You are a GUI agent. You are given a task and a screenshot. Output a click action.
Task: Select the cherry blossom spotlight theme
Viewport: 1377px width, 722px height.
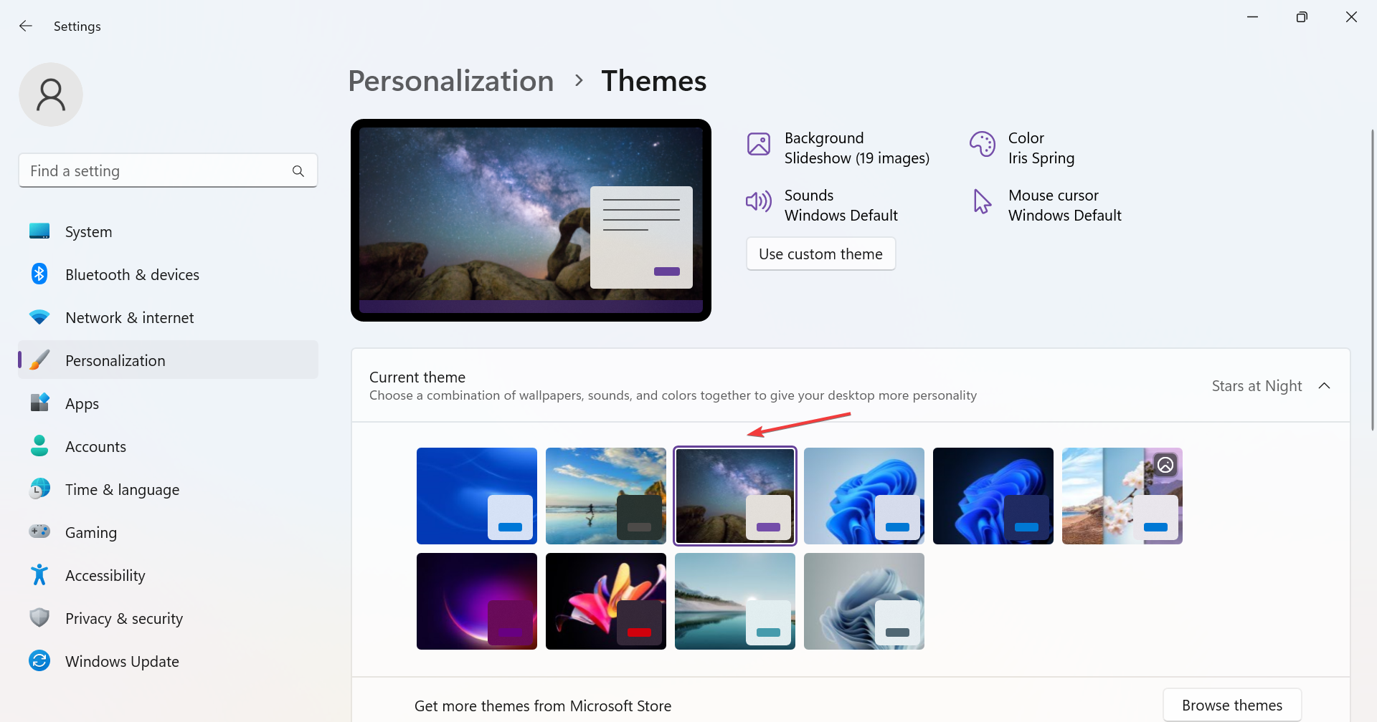point(1122,496)
